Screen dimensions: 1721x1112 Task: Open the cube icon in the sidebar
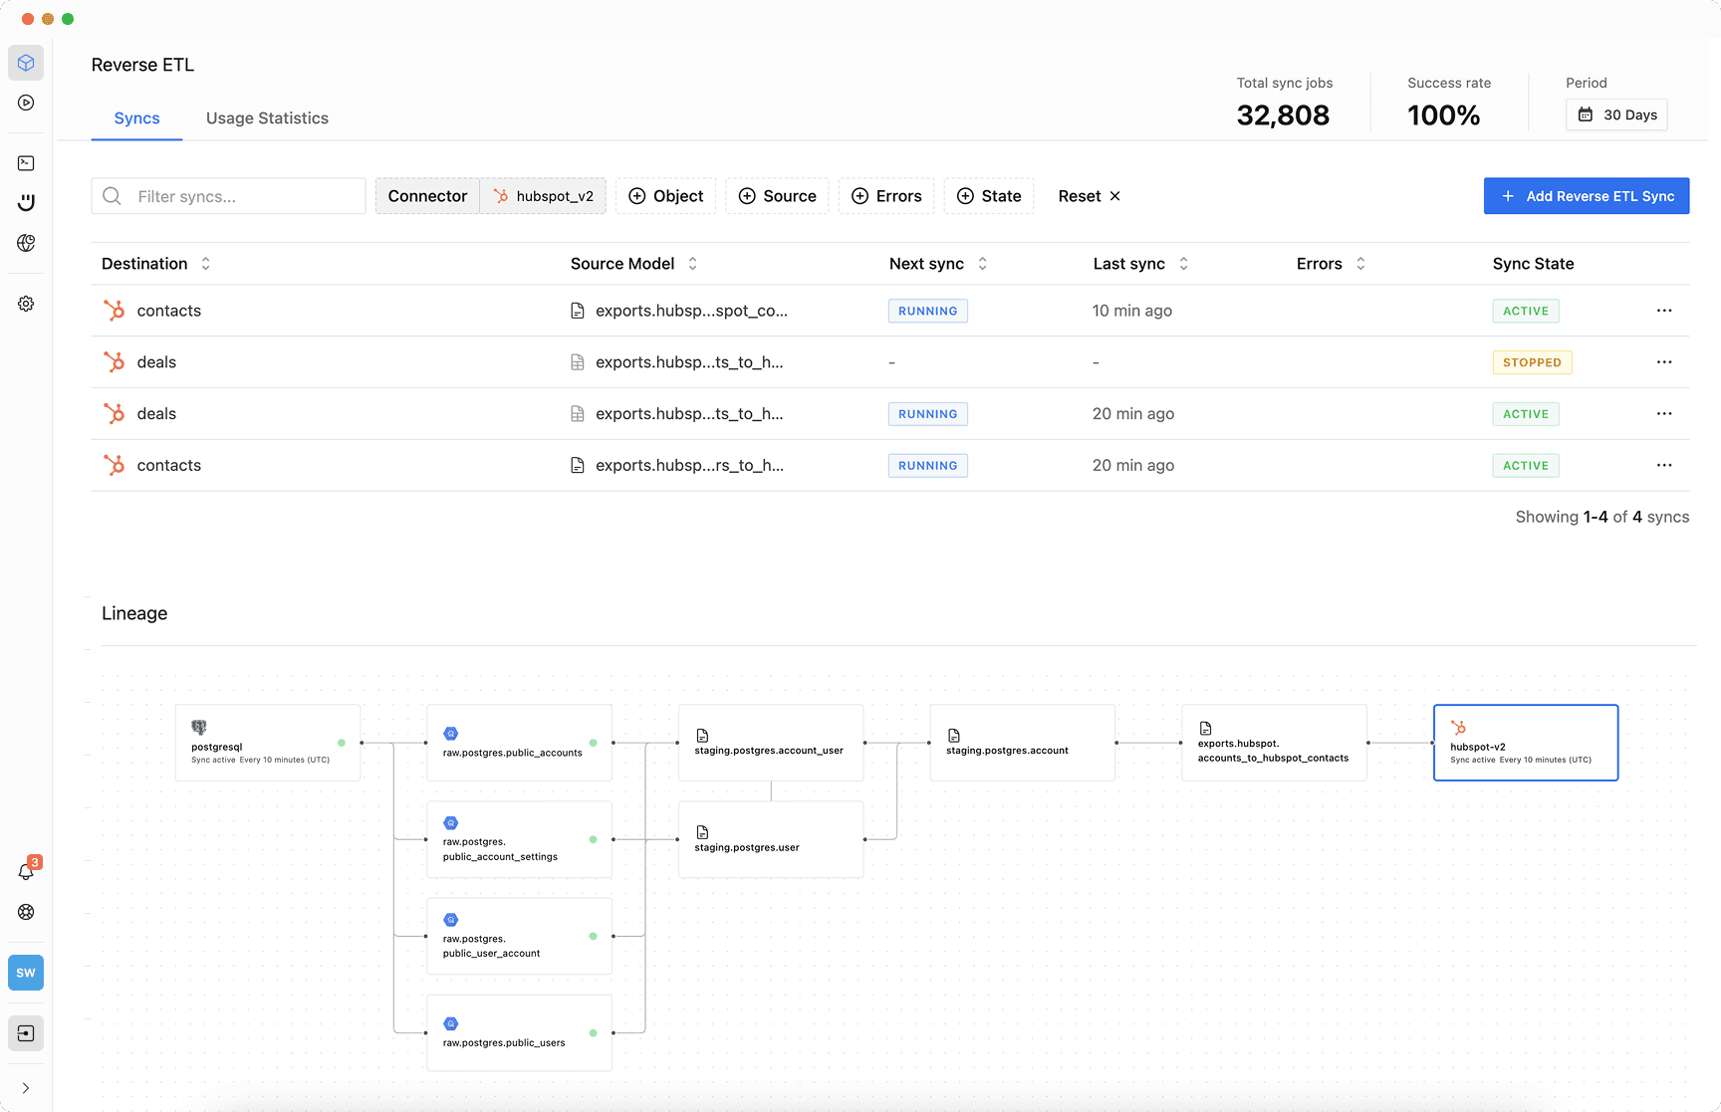point(26,63)
